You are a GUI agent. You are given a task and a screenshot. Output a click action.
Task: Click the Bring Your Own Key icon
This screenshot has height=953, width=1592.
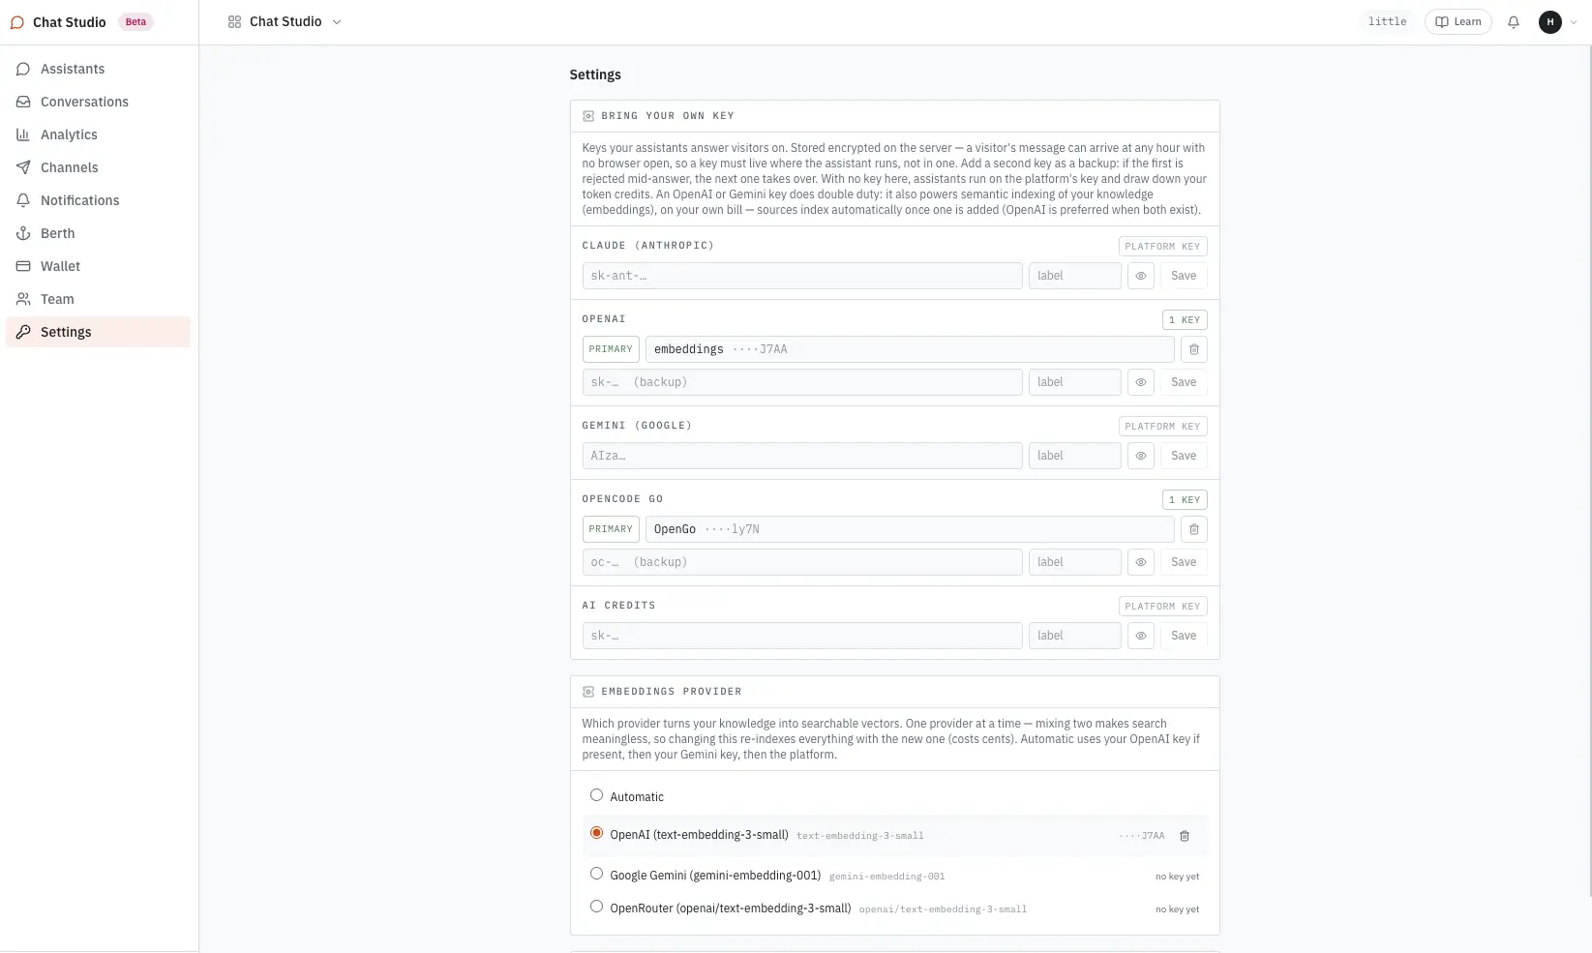[x=588, y=116]
